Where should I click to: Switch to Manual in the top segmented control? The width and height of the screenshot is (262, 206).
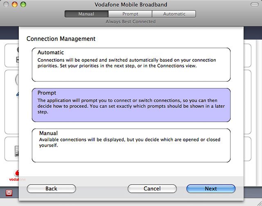(86, 14)
